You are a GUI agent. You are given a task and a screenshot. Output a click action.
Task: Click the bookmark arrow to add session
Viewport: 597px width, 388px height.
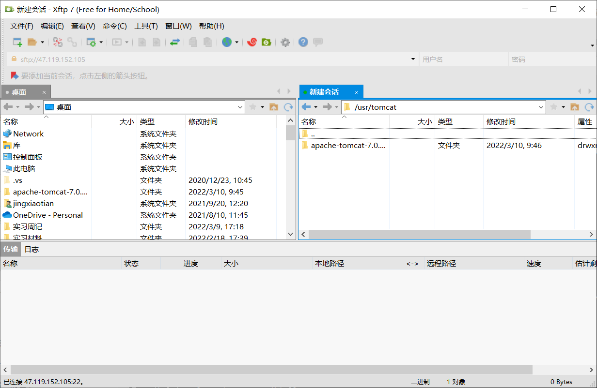tap(15, 75)
